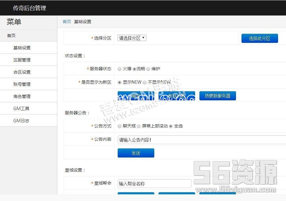Viewport: 286px width, 201px height.
Task: Focus the 公告内容 text field
Action: 201,140
